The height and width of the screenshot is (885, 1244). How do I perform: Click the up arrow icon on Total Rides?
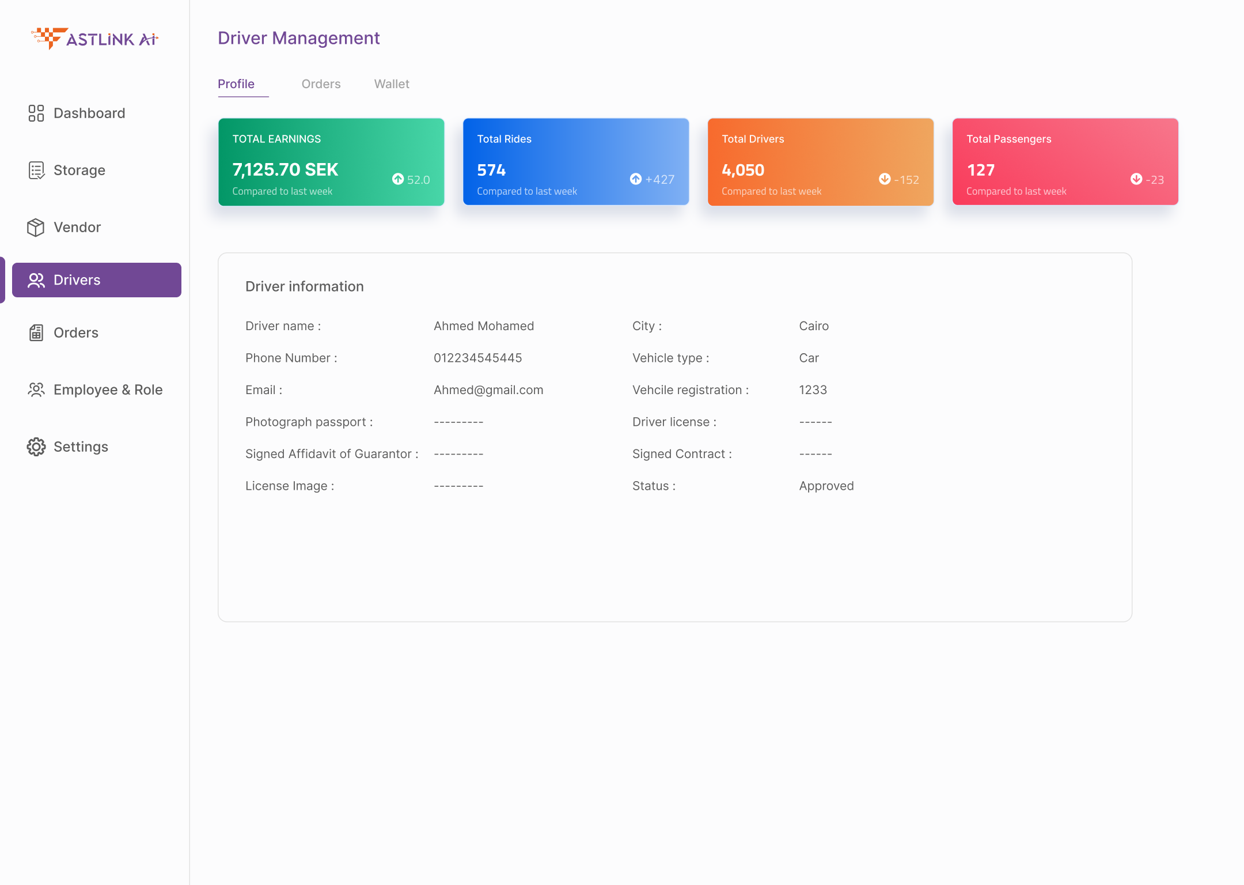point(635,179)
